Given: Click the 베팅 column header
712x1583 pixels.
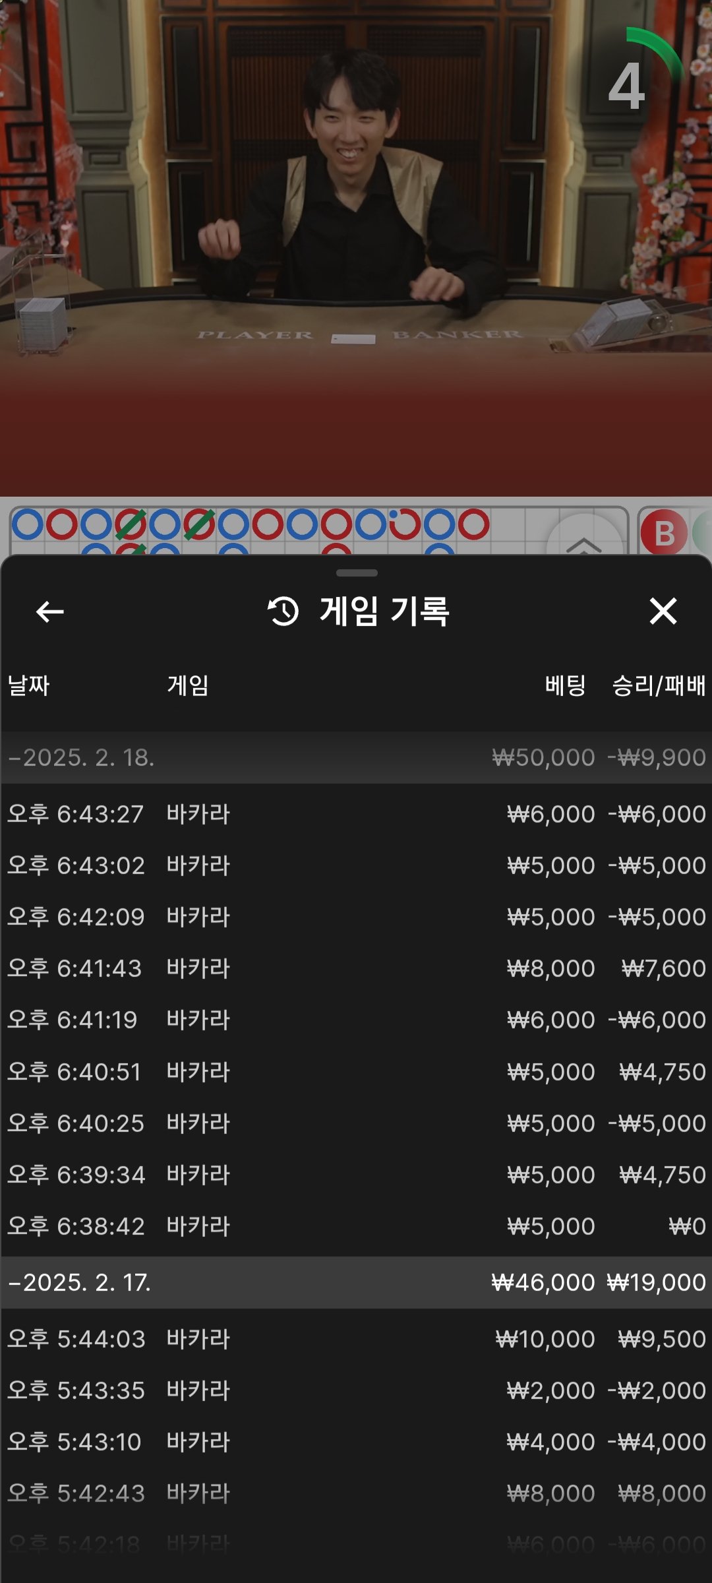Looking at the screenshot, I should (565, 685).
